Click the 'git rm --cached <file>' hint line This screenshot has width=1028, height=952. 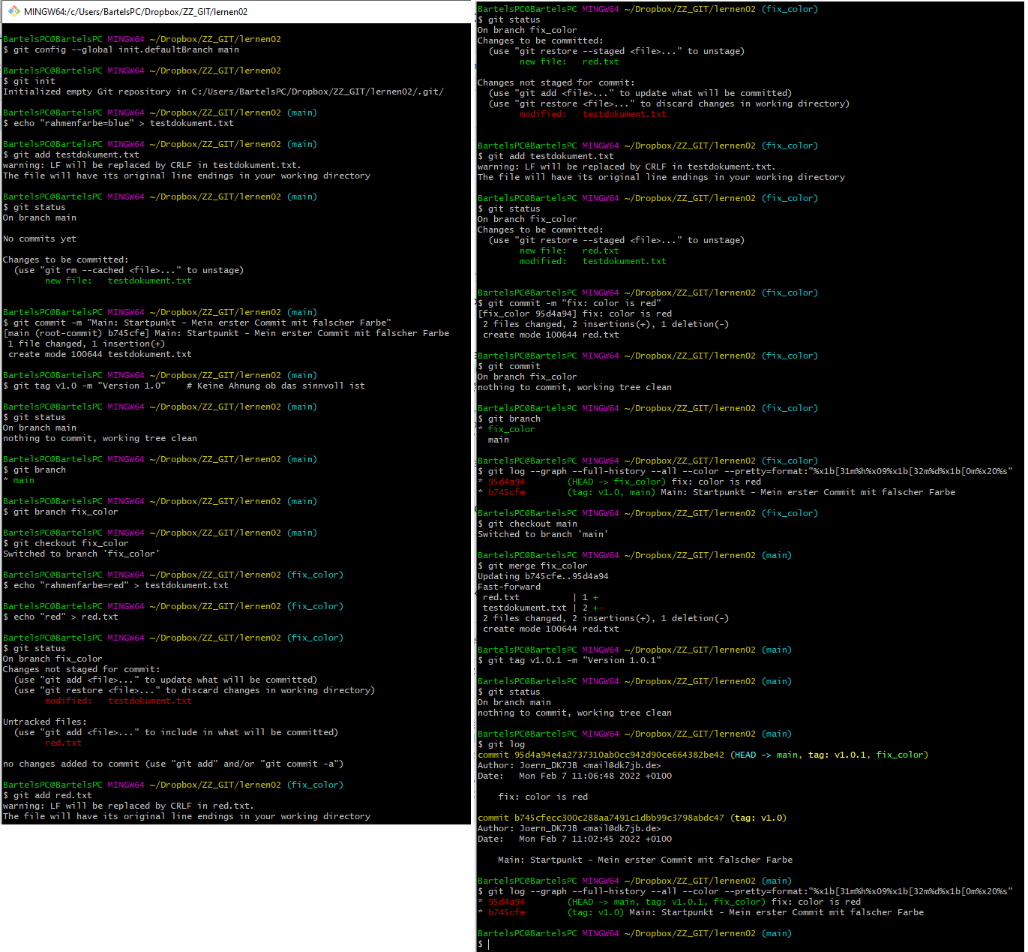coord(129,270)
